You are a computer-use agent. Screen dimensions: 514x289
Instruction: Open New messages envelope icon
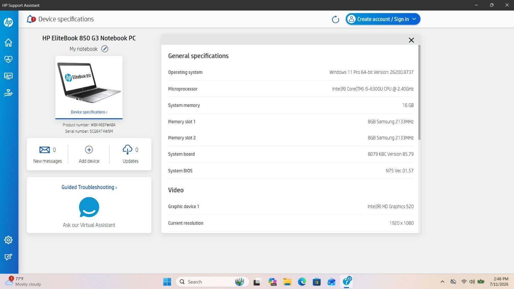[x=45, y=150]
